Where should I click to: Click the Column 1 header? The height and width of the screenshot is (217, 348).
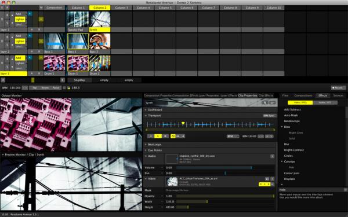78,8
